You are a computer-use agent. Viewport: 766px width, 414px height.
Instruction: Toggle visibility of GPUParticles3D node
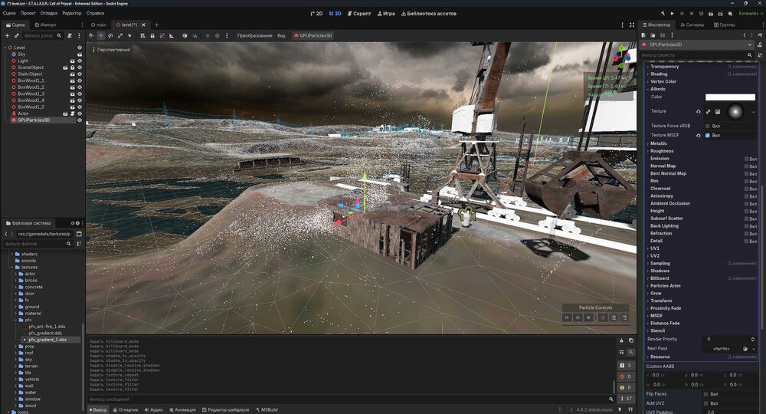pos(80,120)
